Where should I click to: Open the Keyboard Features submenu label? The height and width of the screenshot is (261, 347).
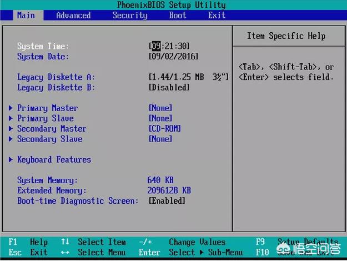pyautogui.click(x=54, y=160)
